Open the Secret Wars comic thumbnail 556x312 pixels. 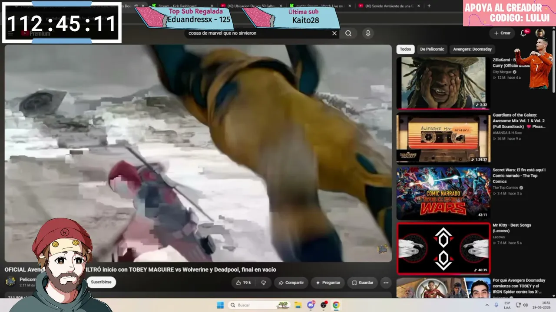point(443,193)
